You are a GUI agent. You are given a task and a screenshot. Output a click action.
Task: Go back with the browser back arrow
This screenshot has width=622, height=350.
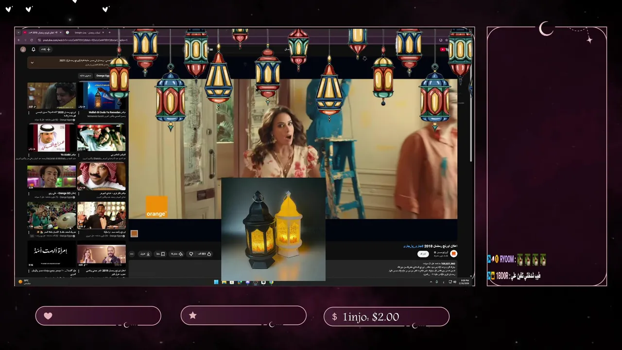20,40
